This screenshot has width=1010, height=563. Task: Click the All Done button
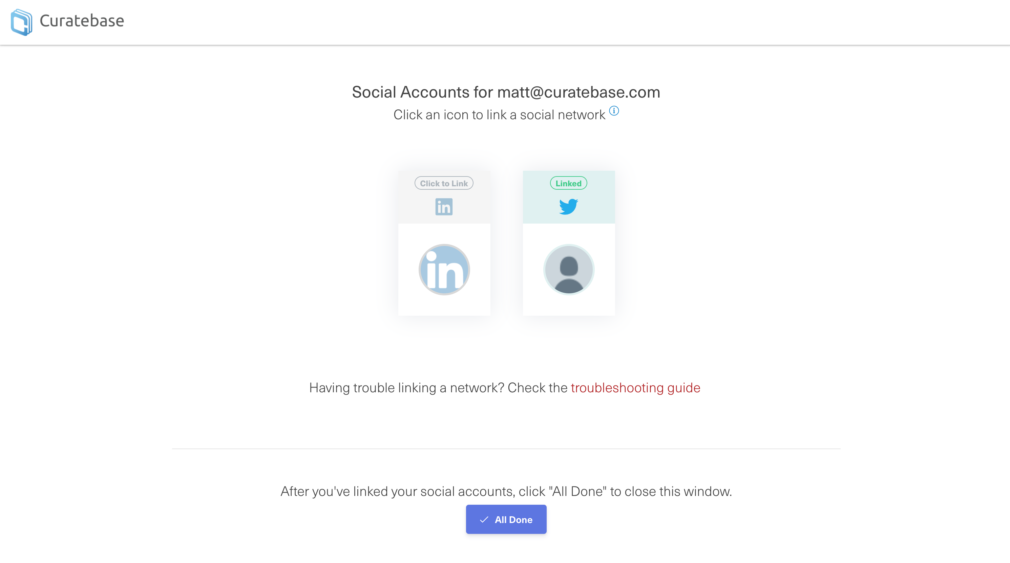[x=506, y=520]
